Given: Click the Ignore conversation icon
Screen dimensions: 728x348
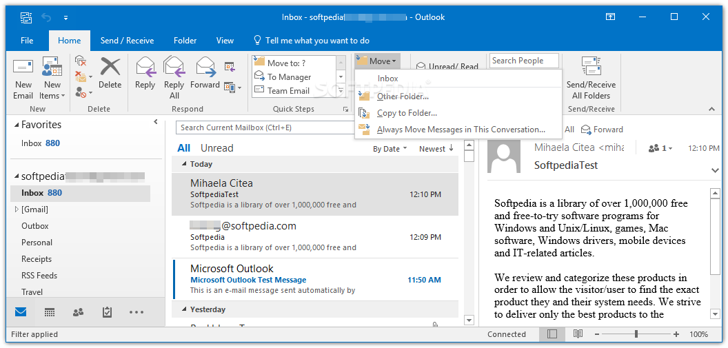Looking at the screenshot, I should coord(81,61).
